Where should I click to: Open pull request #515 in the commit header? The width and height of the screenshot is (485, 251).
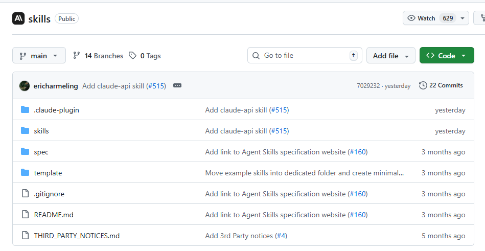point(156,86)
